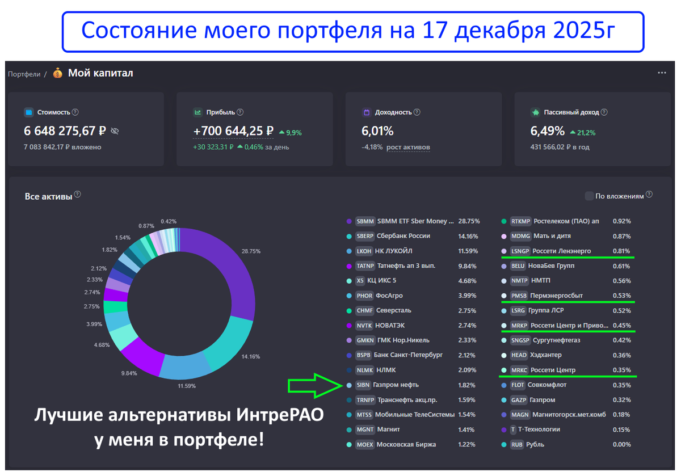Open Газпром 0.32% asset row

pyautogui.click(x=567, y=400)
